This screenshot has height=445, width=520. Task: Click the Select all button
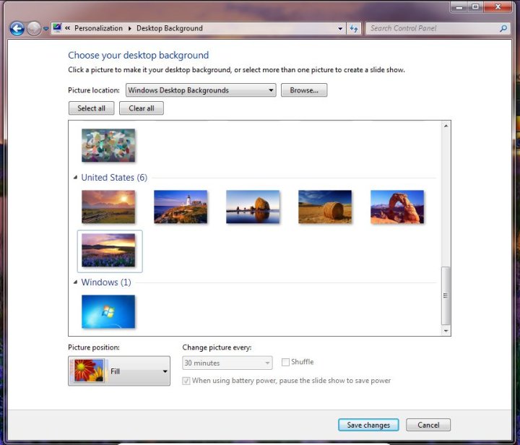pyautogui.click(x=91, y=108)
